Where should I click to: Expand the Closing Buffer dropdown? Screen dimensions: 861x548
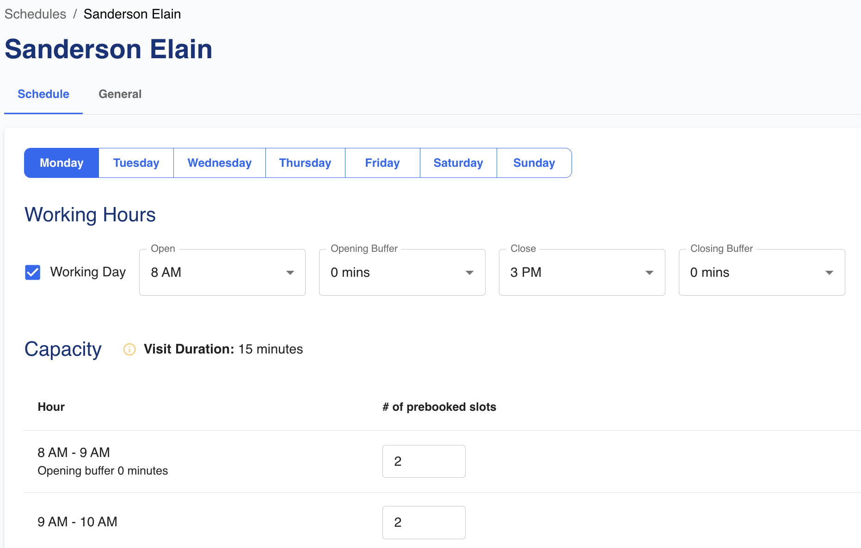pyautogui.click(x=761, y=273)
